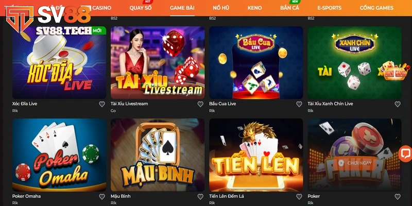This screenshot has height=206, width=412.
Task: Click heart icon next to Poker Omaha
Action: [102, 197]
